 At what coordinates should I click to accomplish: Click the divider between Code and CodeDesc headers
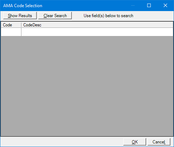21,25
